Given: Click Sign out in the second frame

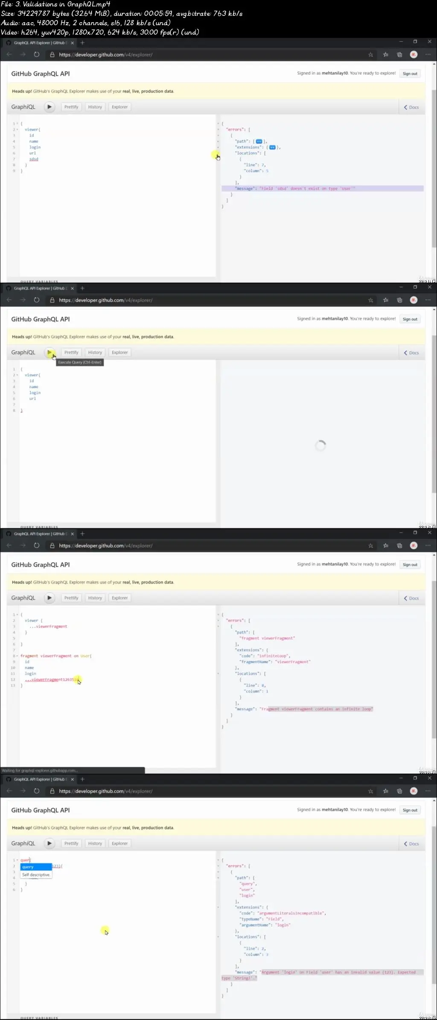Looking at the screenshot, I should tap(410, 319).
